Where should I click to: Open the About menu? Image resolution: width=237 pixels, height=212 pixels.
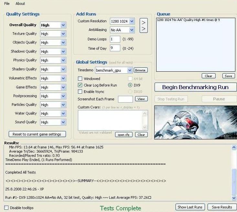20,4
